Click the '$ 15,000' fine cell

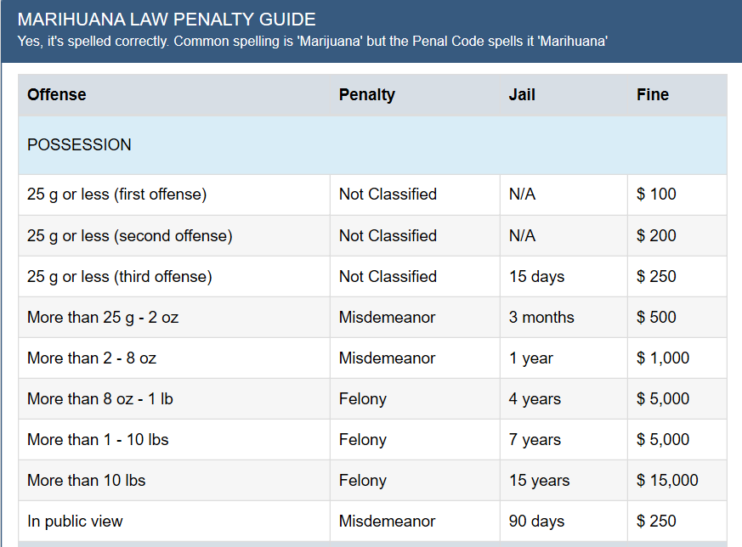click(667, 481)
